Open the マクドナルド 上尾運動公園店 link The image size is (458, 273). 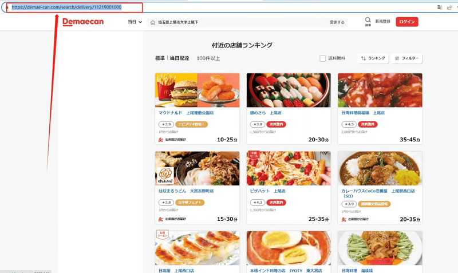186,113
